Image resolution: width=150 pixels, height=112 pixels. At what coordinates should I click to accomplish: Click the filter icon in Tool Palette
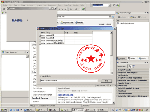tap(133, 66)
